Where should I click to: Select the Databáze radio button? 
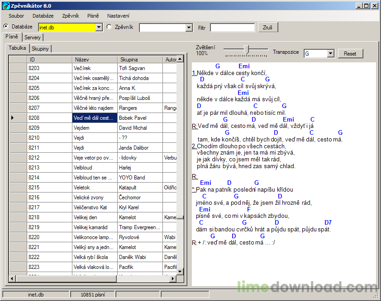pos(6,27)
